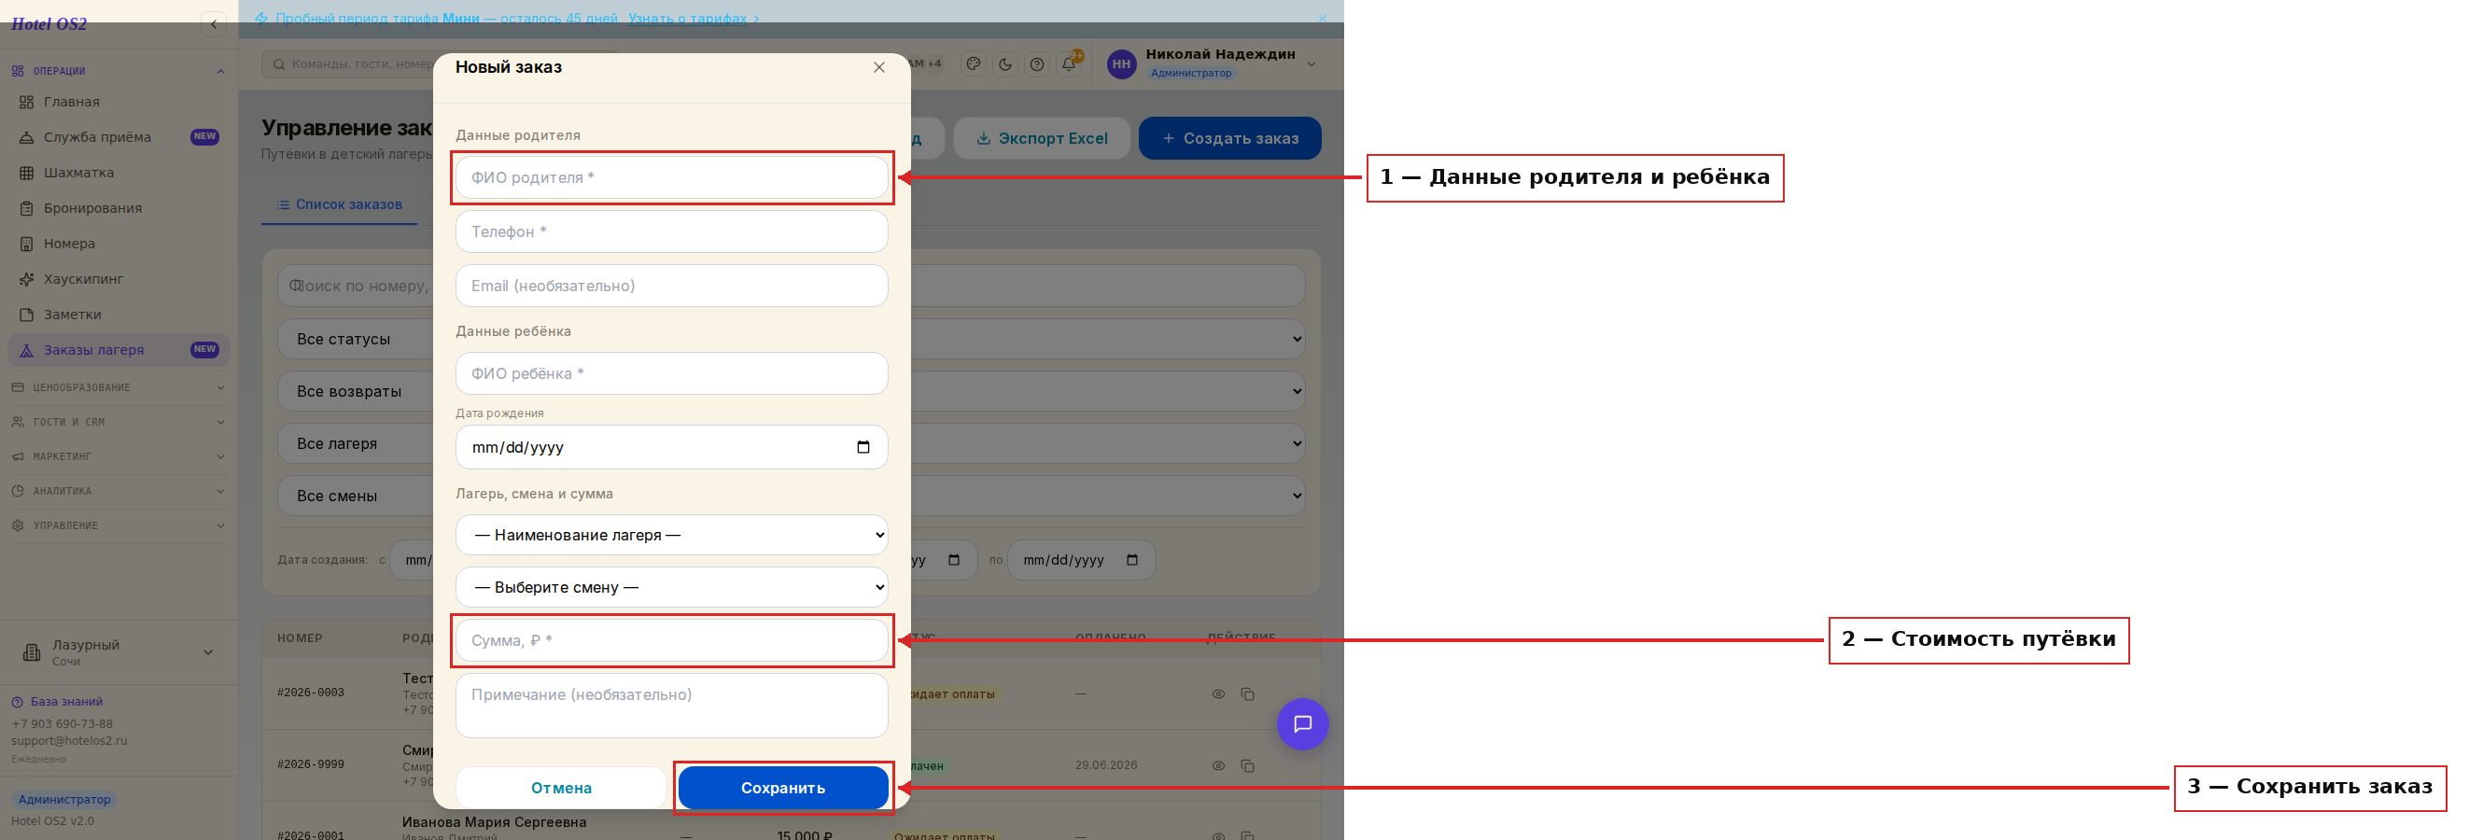Image resolution: width=2469 pixels, height=840 pixels.
Task: Open the Выберите смену dropdown
Action: 671,587
